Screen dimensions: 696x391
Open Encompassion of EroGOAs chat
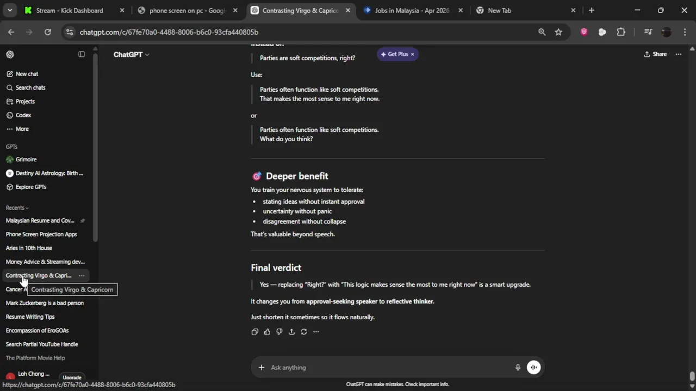37,330
